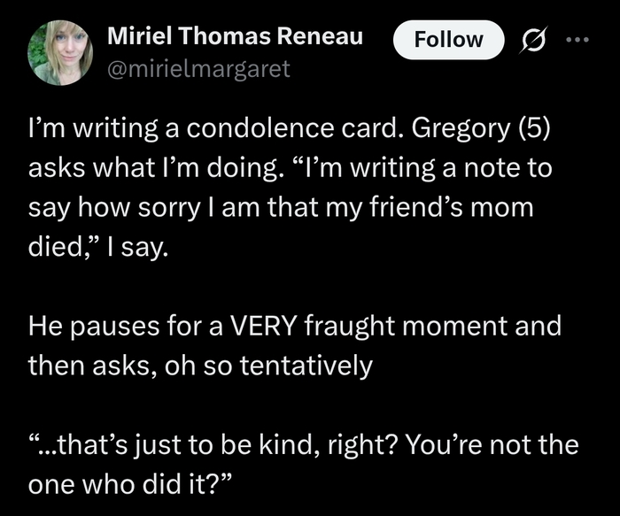
Task: Open the Grok explain-post icon
Action: pyautogui.click(x=535, y=40)
